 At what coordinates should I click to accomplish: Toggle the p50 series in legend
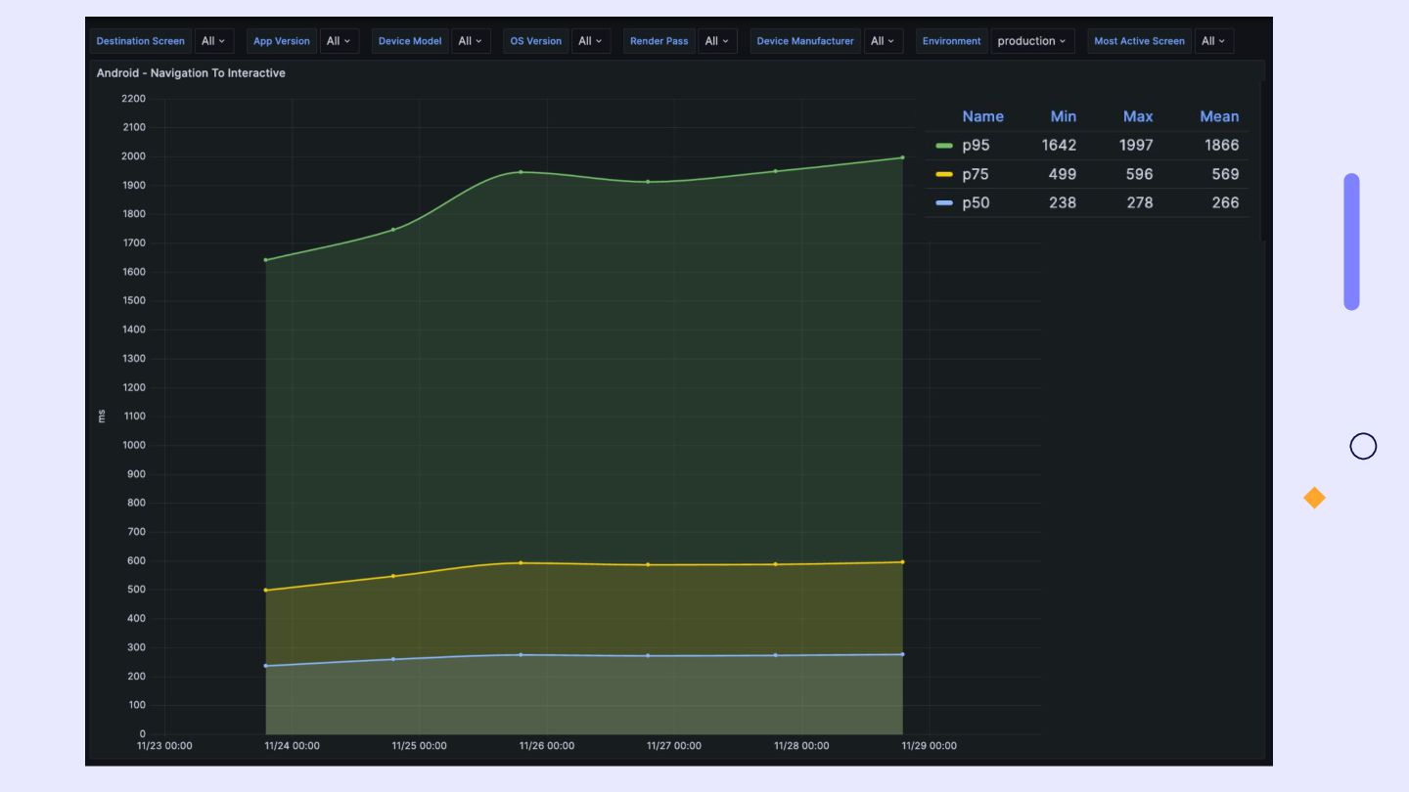(x=976, y=202)
